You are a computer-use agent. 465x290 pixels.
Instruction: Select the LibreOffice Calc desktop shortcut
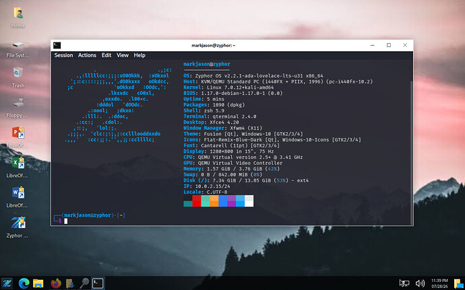click(18, 168)
